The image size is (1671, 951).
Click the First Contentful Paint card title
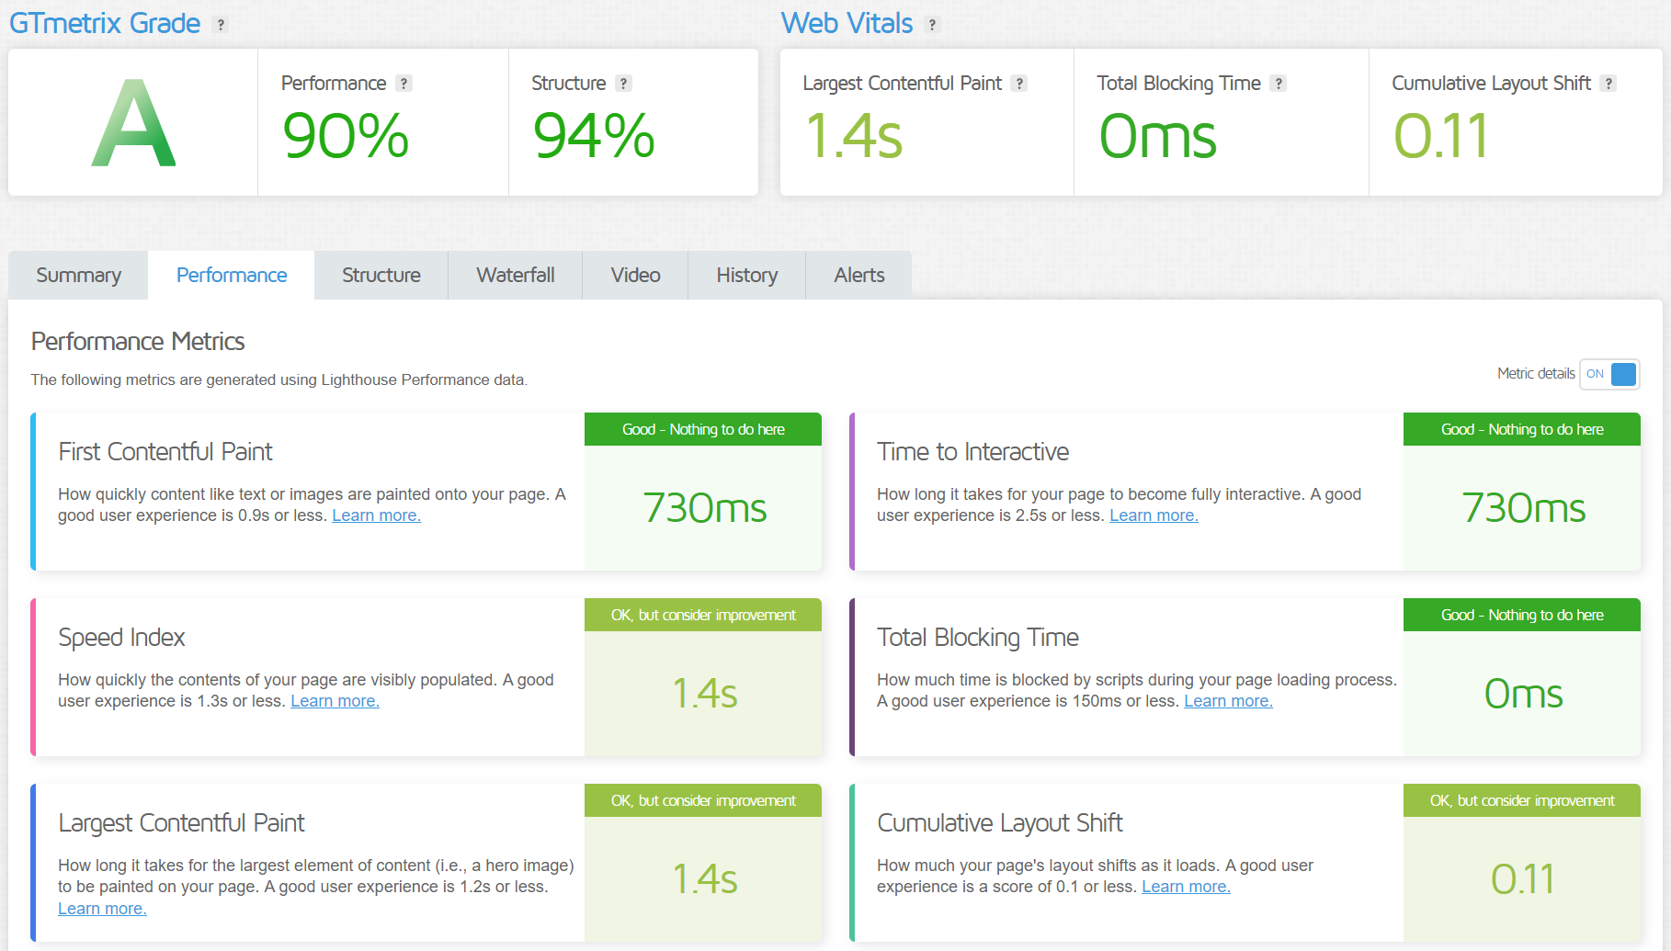pos(165,452)
